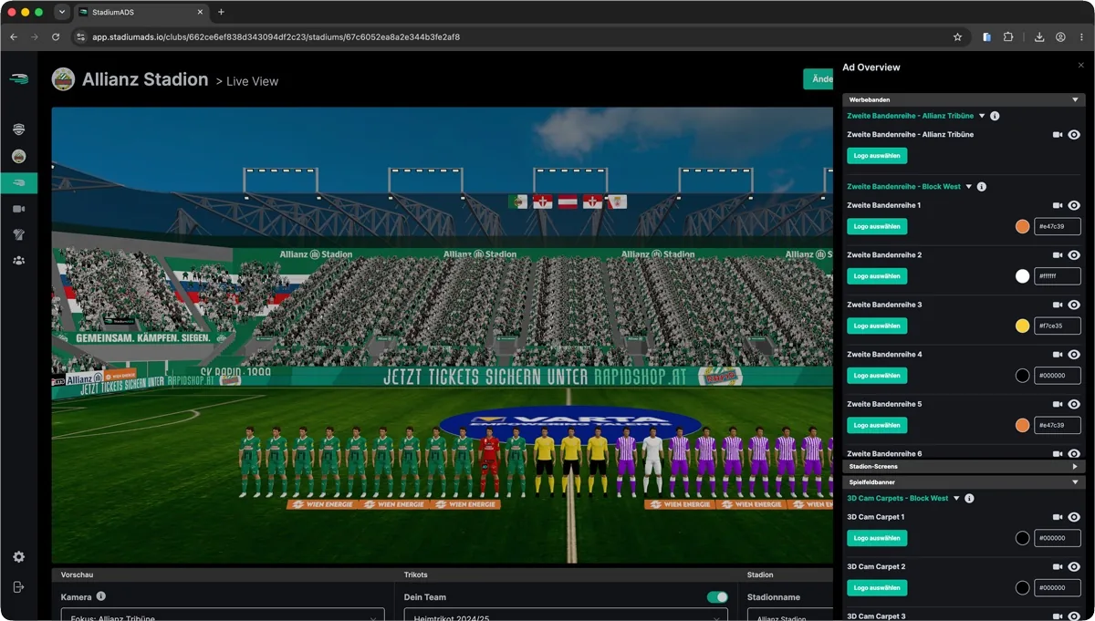Toggle visibility of Zweite Bandenreihe 2

[1074, 255]
